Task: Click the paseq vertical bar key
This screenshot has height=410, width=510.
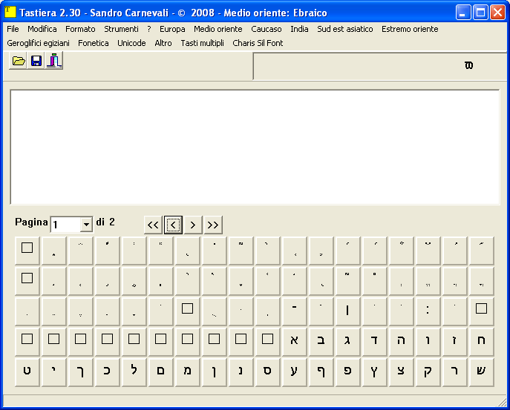Action: 347,310
